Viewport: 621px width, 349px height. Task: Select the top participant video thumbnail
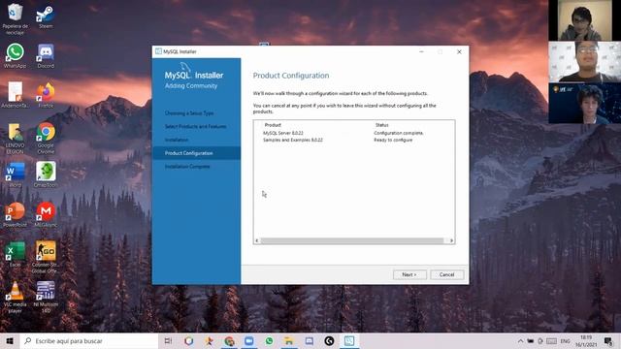pos(584,20)
